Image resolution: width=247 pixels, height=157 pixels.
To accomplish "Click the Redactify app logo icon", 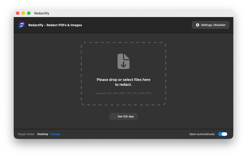I will point(21,25).
